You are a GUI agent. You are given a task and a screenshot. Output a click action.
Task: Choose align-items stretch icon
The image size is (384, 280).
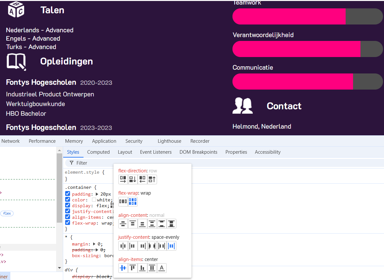(152, 268)
